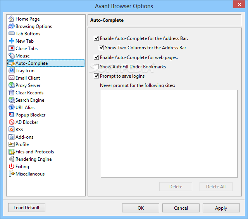This screenshot has height=219, width=248.
Task: Click the Delete button under site list
Action: click(x=176, y=187)
